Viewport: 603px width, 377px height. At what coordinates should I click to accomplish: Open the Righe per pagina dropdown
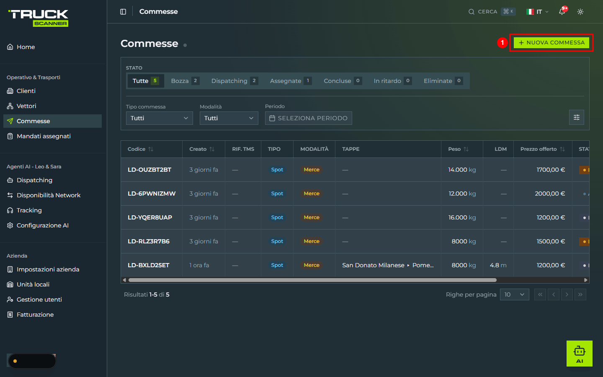coord(515,294)
